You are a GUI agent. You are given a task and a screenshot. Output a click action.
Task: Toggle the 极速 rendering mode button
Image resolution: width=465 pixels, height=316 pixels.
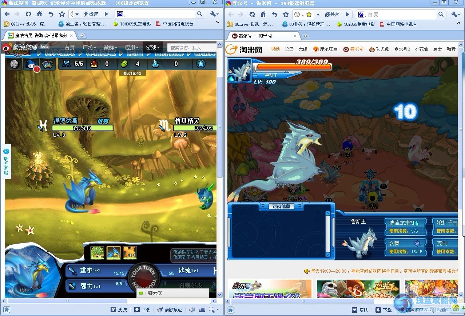point(91,14)
